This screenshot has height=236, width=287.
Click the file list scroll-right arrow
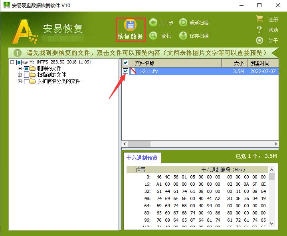tap(276, 144)
